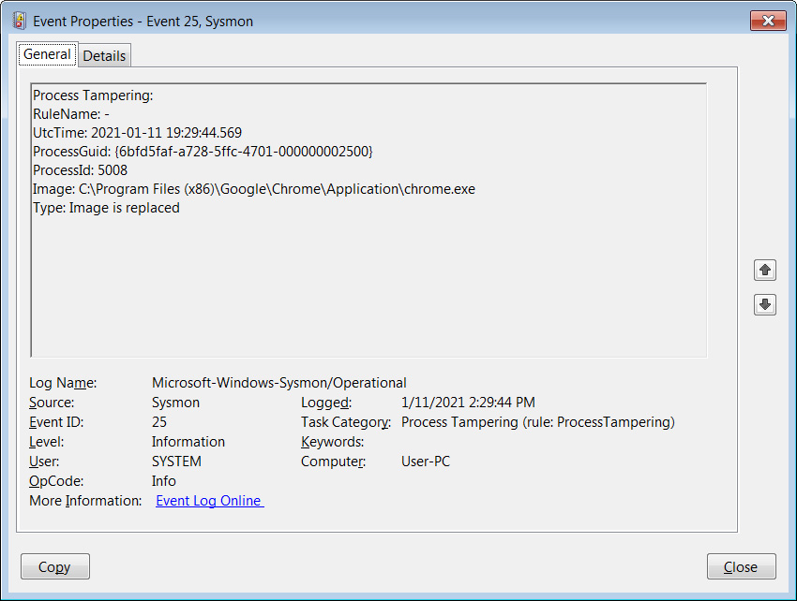Click the 'ProcessId: 5008' line
The image size is (797, 601).
[x=81, y=170]
